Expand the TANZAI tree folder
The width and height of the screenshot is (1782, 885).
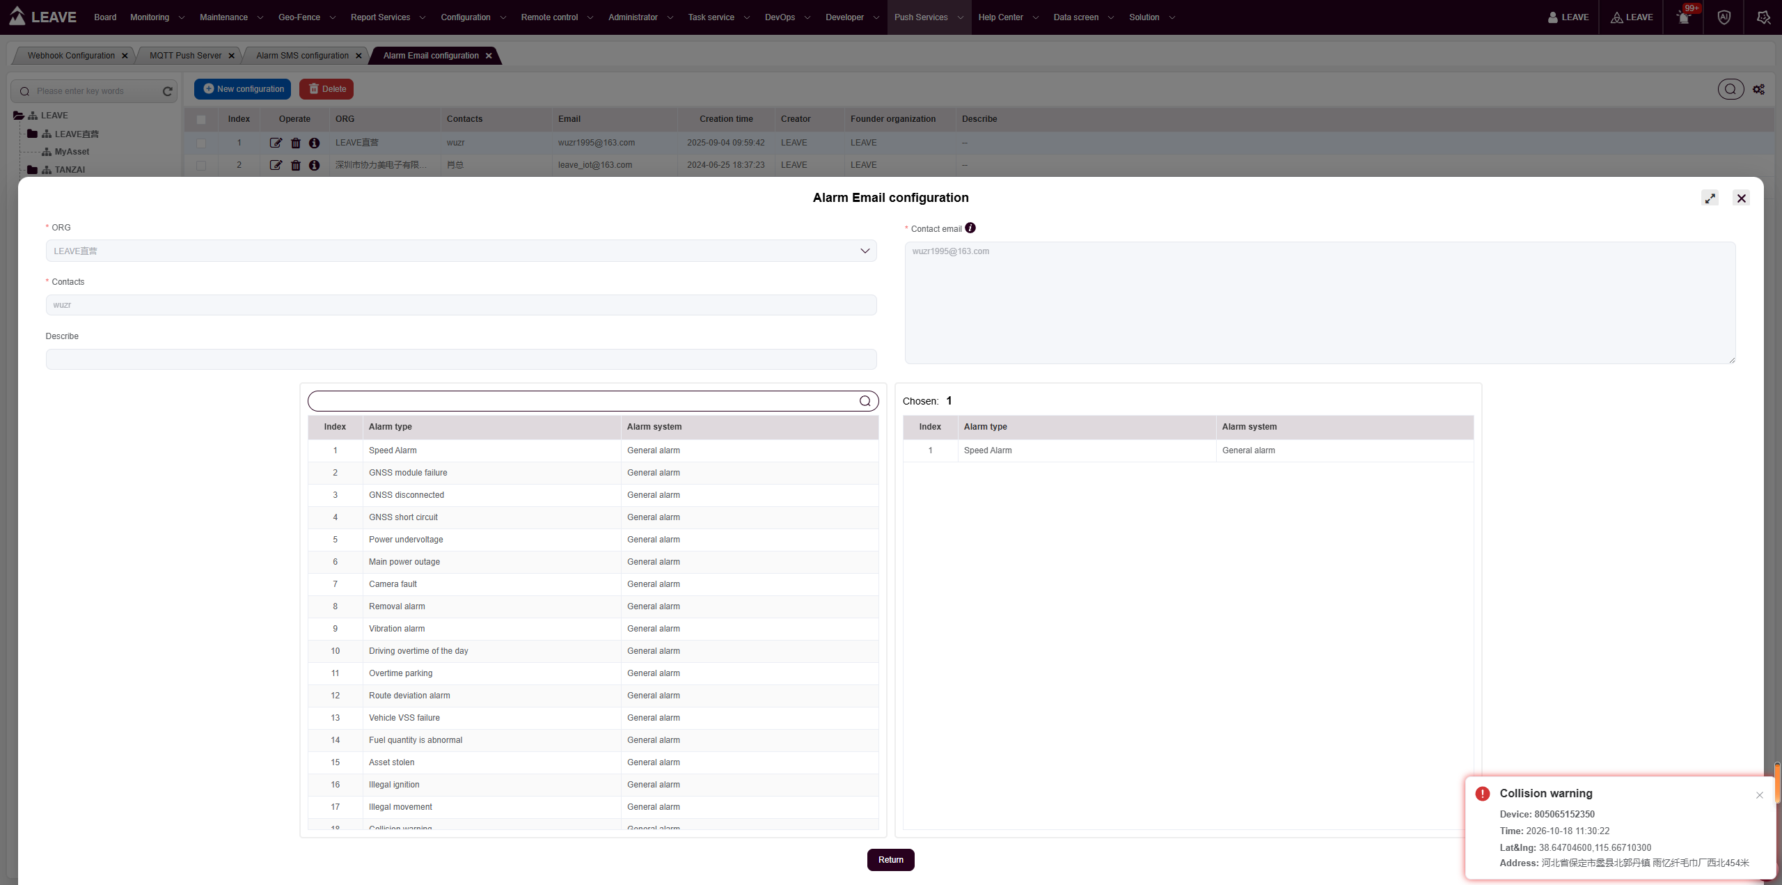(x=32, y=169)
